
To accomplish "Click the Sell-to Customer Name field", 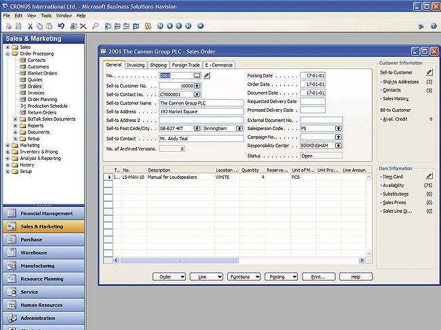I will coord(201,103).
